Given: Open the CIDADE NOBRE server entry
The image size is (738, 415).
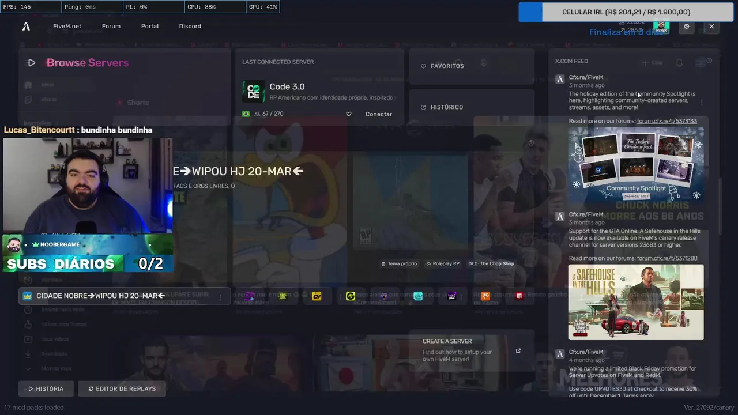Looking at the screenshot, I should [x=125, y=296].
